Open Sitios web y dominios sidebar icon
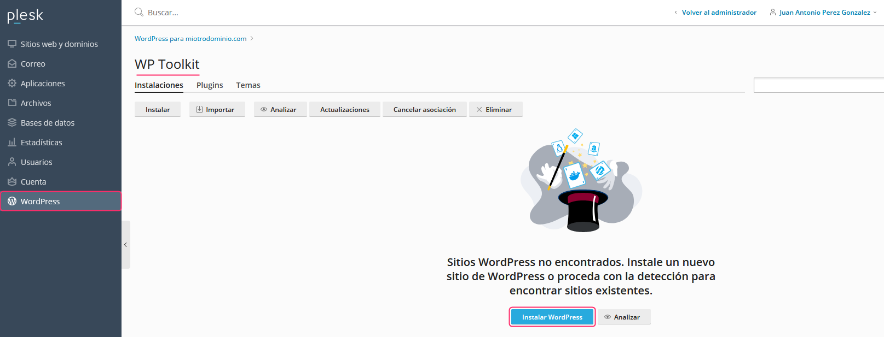Viewport: 884px width, 337px height. [12, 44]
